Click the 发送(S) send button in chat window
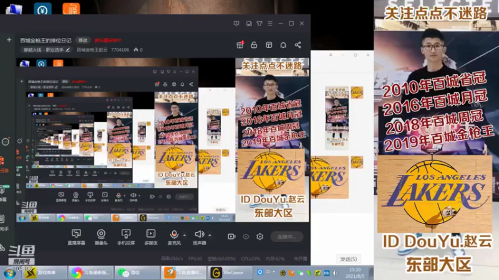 click(348, 259)
